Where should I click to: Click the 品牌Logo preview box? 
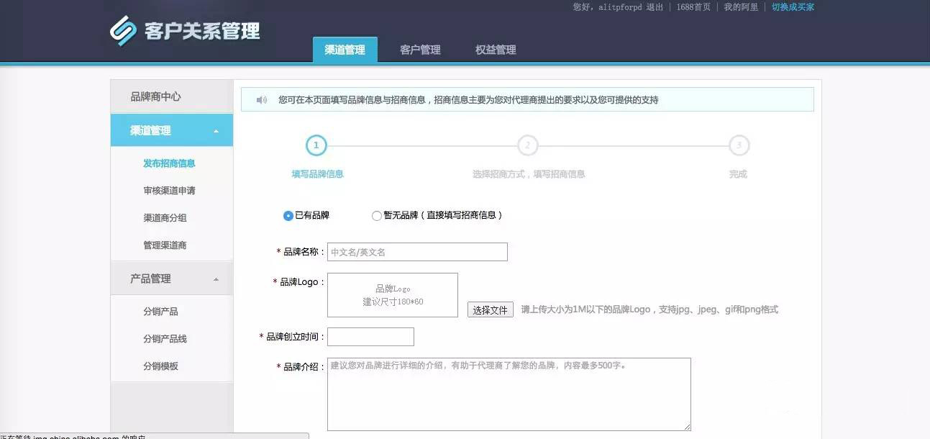point(393,295)
